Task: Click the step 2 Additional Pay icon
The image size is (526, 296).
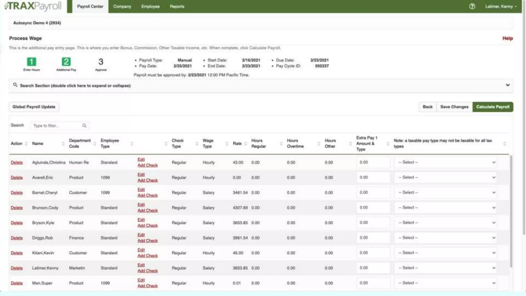Action: [x=66, y=62]
